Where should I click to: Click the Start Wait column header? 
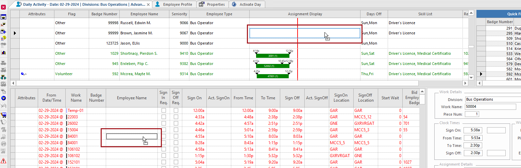(390, 98)
